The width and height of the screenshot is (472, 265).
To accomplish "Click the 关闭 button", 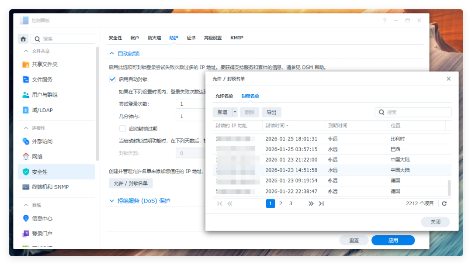I will (435, 222).
